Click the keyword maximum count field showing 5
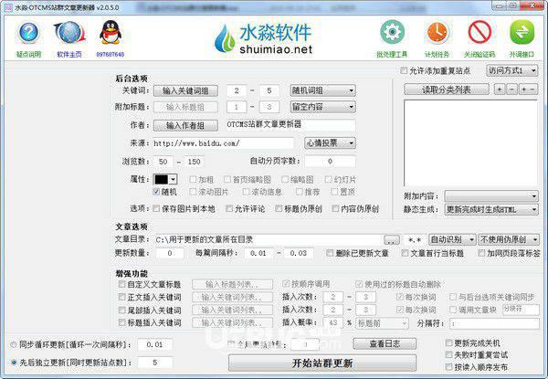Image resolution: width=548 pixels, height=379 pixels. pyautogui.click(x=269, y=90)
